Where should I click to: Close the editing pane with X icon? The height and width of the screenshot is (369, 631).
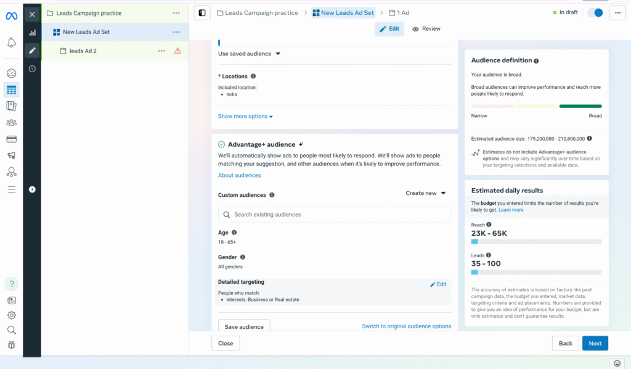coord(32,15)
